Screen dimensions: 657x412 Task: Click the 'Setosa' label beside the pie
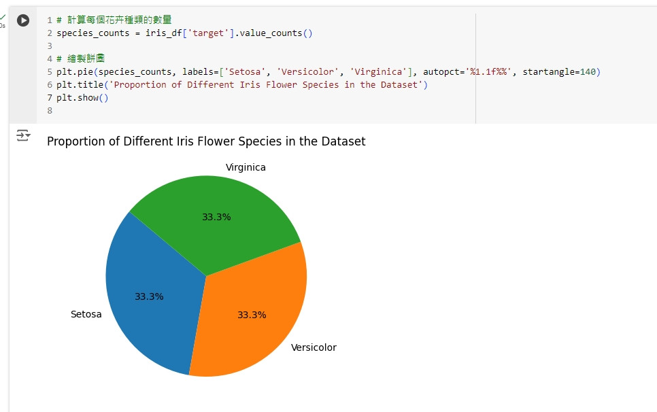pos(86,314)
